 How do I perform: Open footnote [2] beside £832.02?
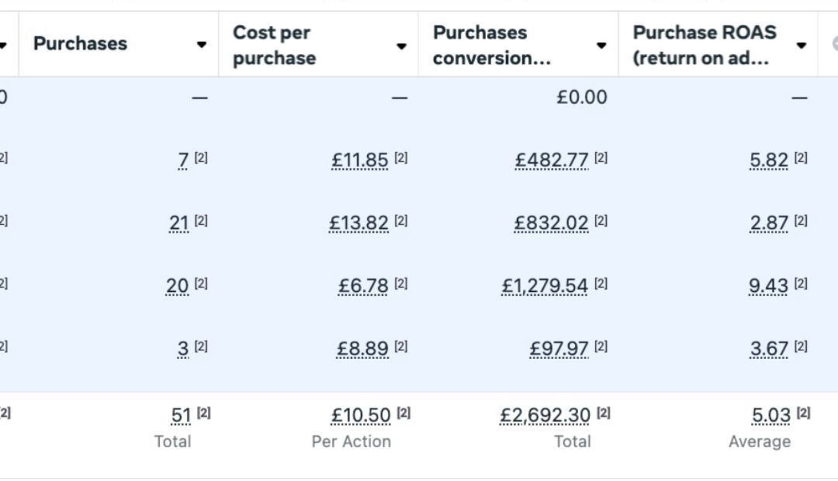tap(601, 221)
